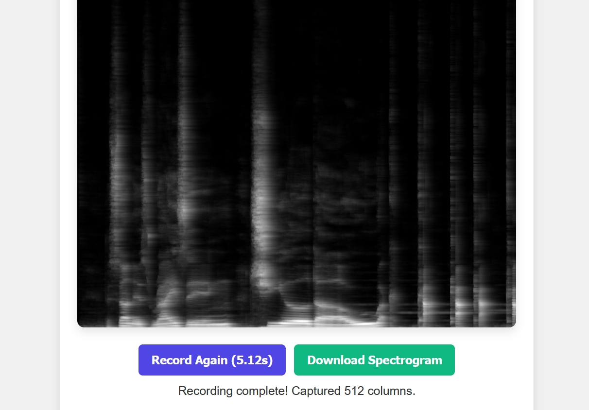The image size is (589, 410).
Task: Click the gap between the two buttons
Action: click(x=290, y=360)
